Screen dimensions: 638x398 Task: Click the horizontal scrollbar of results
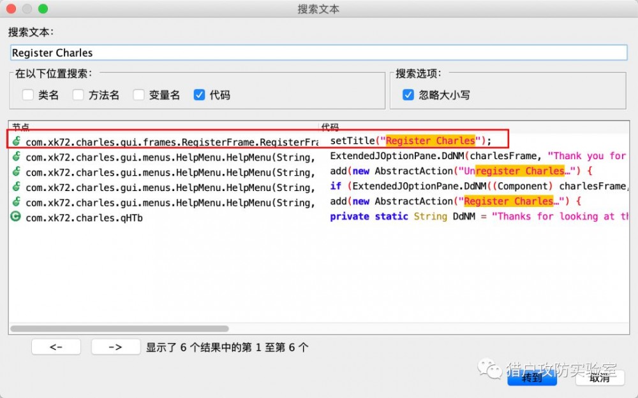click(120, 328)
